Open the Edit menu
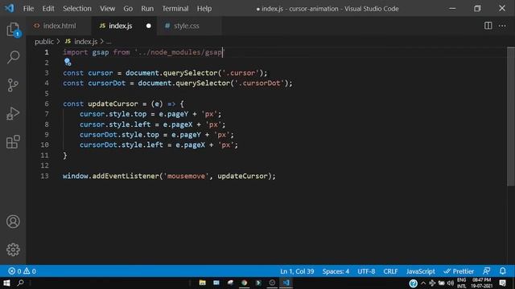Viewport: 515px width, 289px height. coord(48,9)
